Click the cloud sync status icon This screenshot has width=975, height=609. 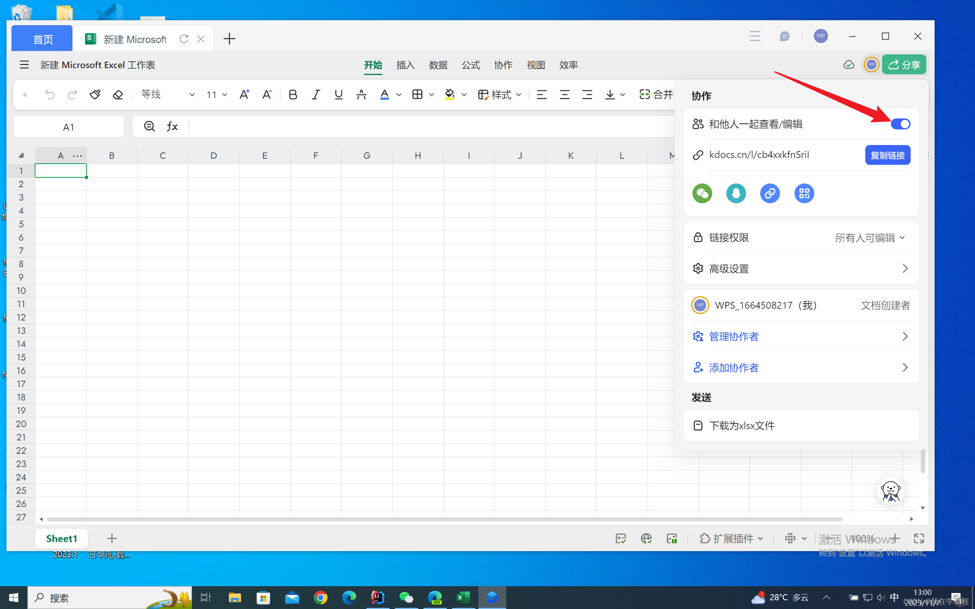[849, 65]
